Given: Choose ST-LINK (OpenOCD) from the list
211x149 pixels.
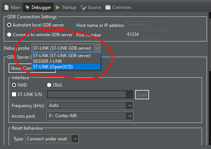Looking at the screenshot, I should [66, 67].
